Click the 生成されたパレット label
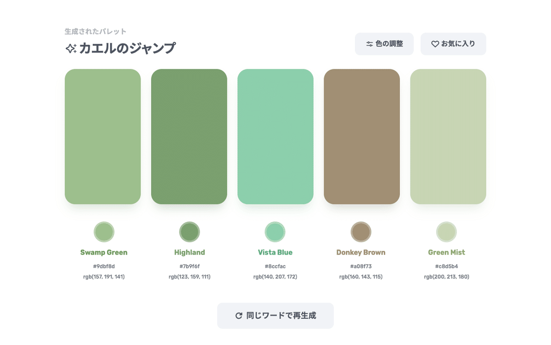 pyautogui.click(x=96, y=32)
